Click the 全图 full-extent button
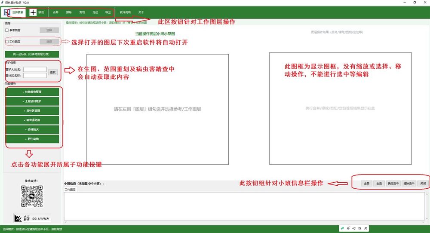 coord(366,184)
